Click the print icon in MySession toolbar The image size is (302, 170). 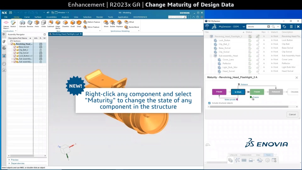251,160
